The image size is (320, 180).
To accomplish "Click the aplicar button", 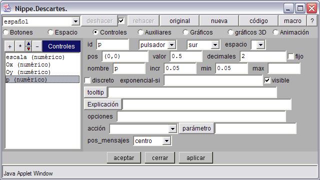I will pyautogui.click(x=195, y=158).
